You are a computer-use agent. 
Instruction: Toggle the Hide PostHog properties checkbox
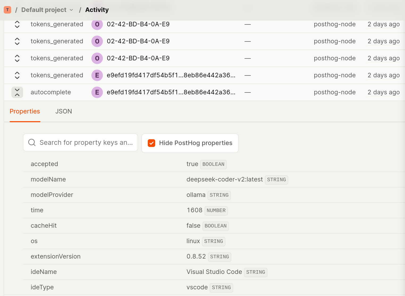coord(151,143)
